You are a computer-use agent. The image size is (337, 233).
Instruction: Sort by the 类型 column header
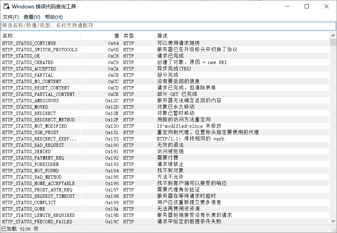point(137,36)
